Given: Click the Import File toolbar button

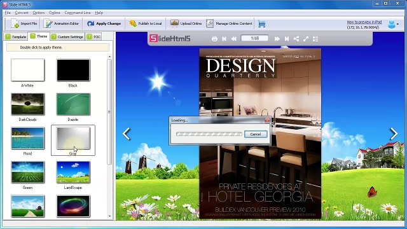Looking at the screenshot, I should [24, 24].
